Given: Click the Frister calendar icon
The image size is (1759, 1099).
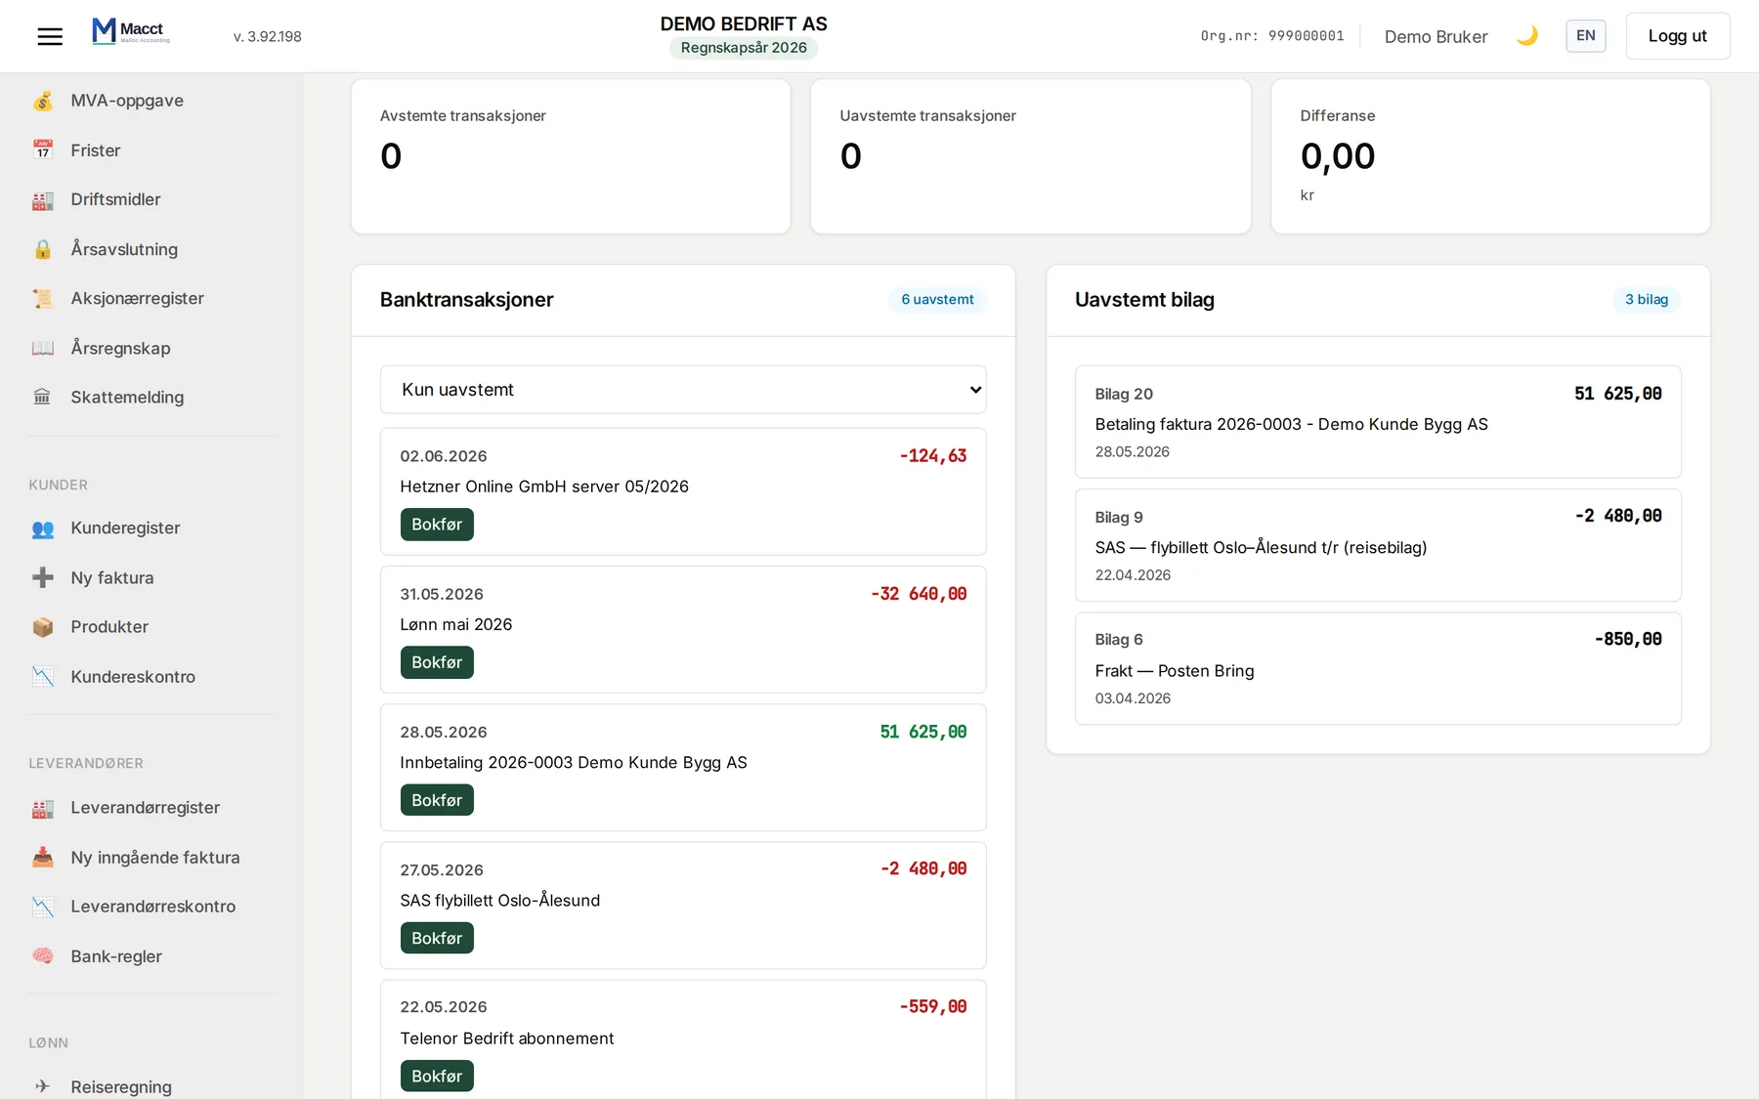Looking at the screenshot, I should point(43,150).
